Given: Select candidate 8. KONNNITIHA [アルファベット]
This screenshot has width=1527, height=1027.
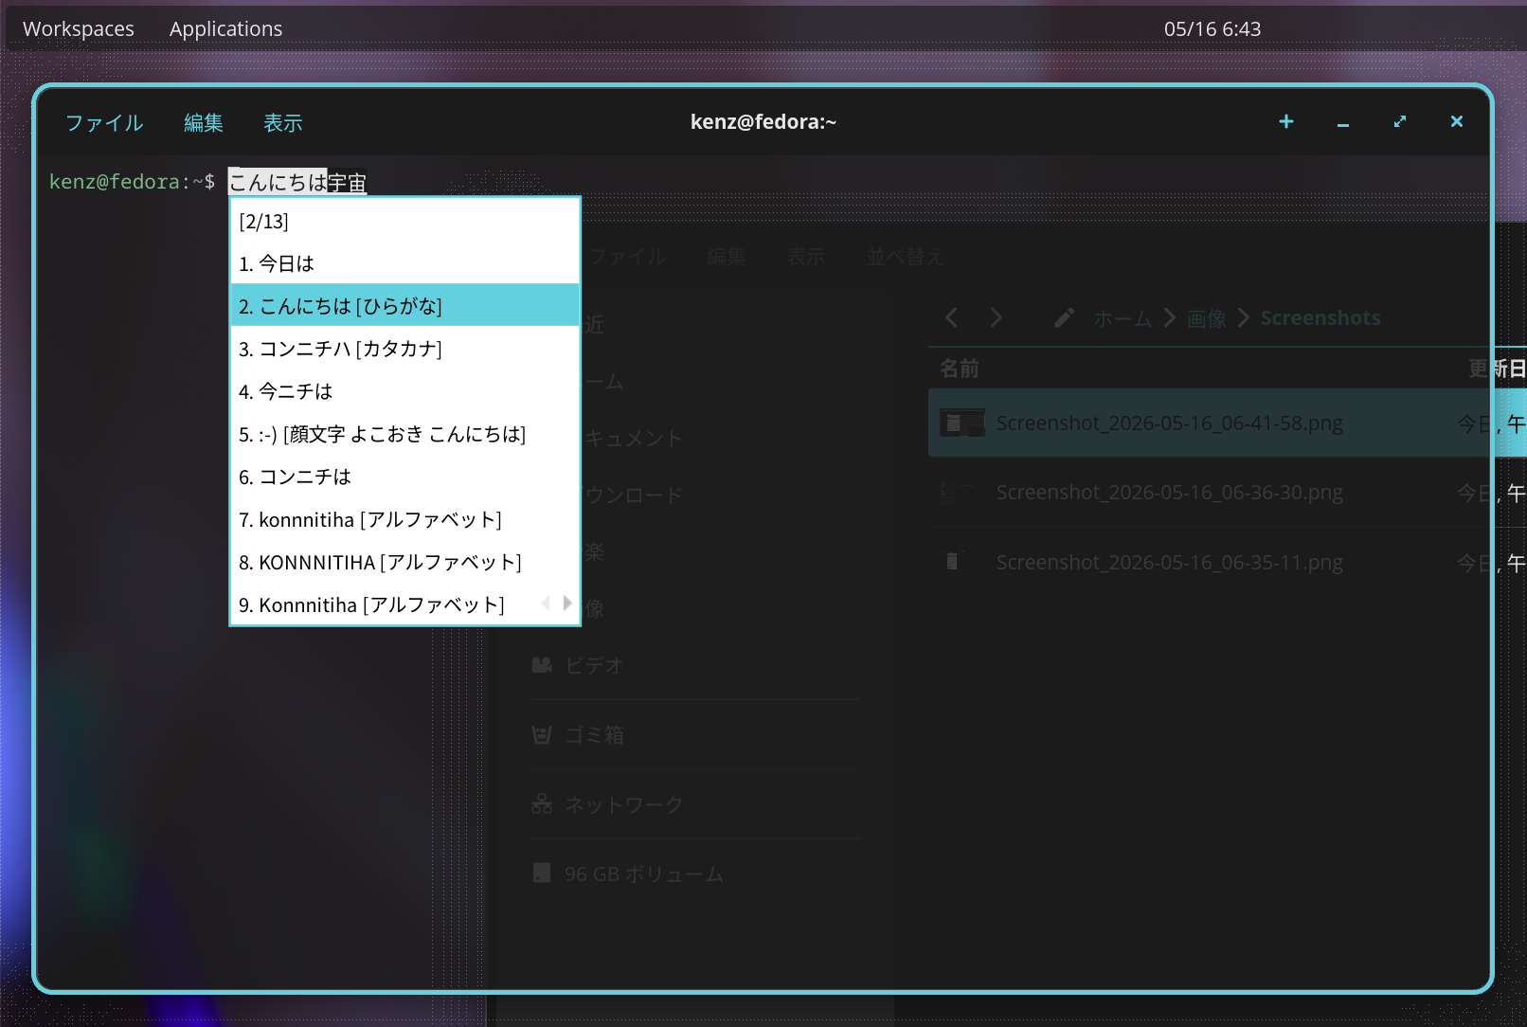Looking at the screenshot, I should pos(405,562).
